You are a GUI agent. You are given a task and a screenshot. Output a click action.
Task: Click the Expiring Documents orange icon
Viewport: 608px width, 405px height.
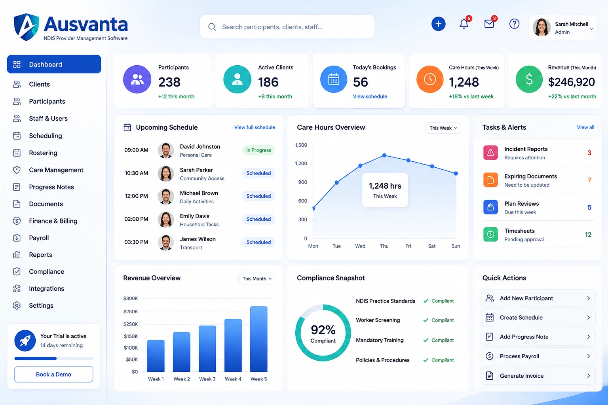(490, 180)
